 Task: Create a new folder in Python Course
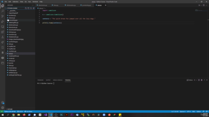tap(28, 8)
